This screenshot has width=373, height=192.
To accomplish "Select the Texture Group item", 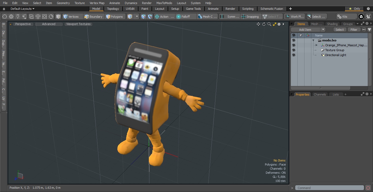I will click(x=334, y=50).
